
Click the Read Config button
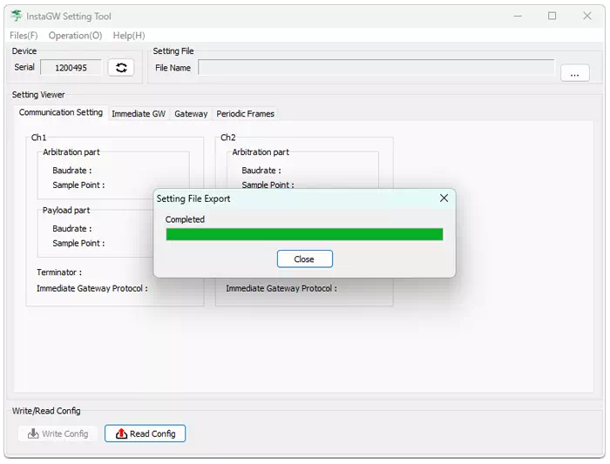[x=145, y=434]
